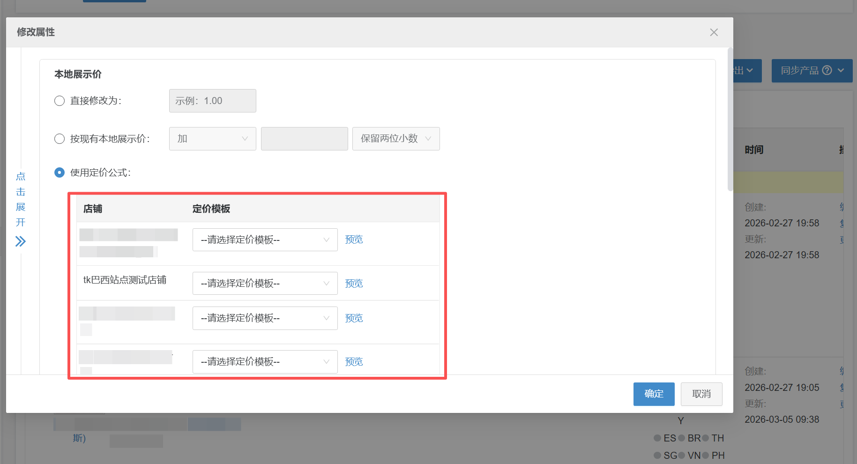Select the 使用定价公式 radio option
Screen dimensions: 857x464
[60, 172]
